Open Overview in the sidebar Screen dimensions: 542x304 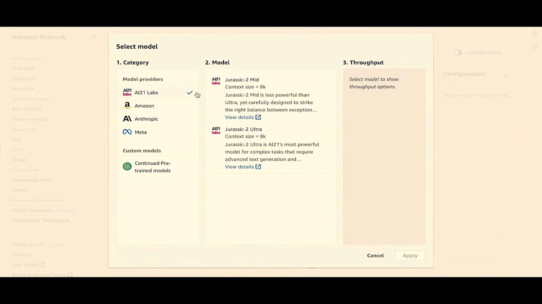point(23,68)
